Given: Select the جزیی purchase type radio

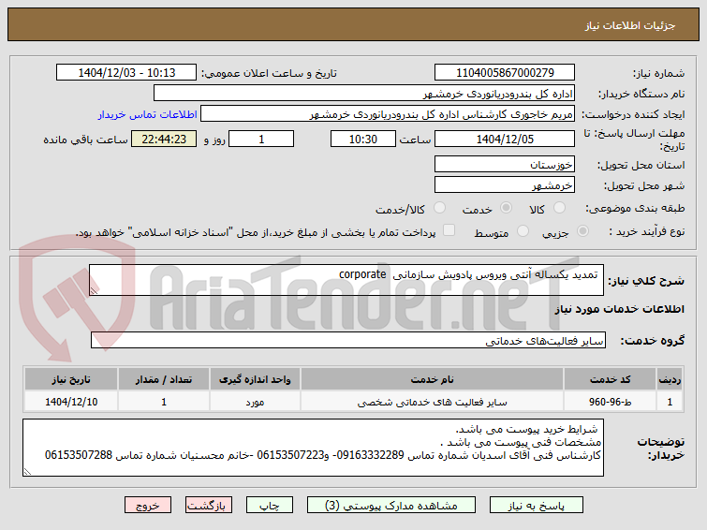Looking at the screenshot, I should 582,231.
